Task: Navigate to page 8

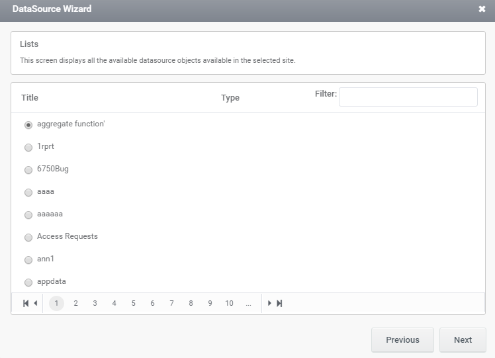Action: [191, 303]
